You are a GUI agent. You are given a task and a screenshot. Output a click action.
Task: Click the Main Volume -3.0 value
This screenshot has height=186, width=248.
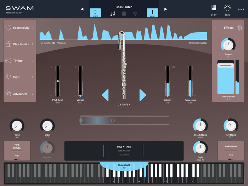coord(228,99)
